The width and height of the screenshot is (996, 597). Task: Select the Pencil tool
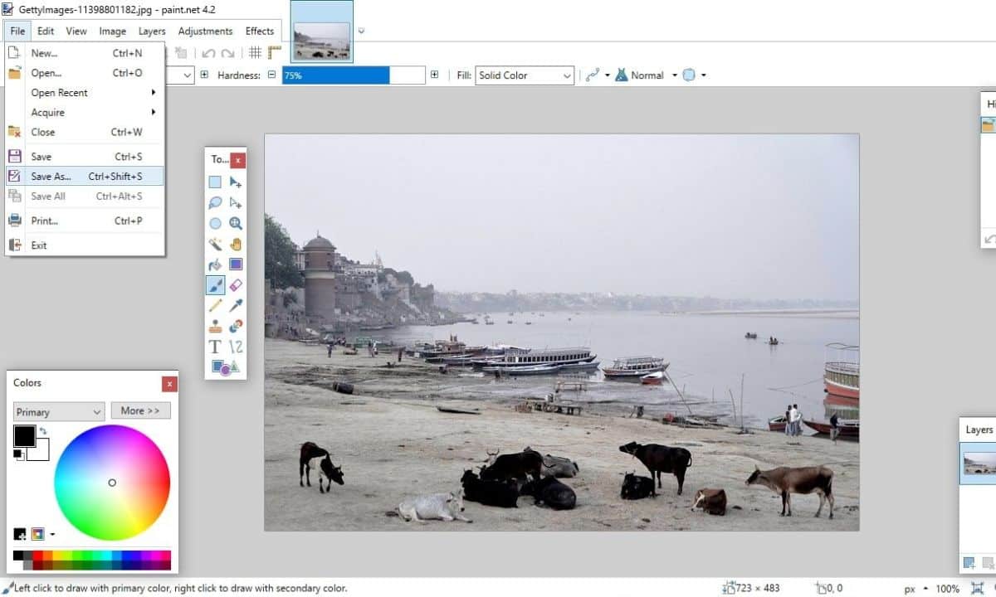[215, 306]
